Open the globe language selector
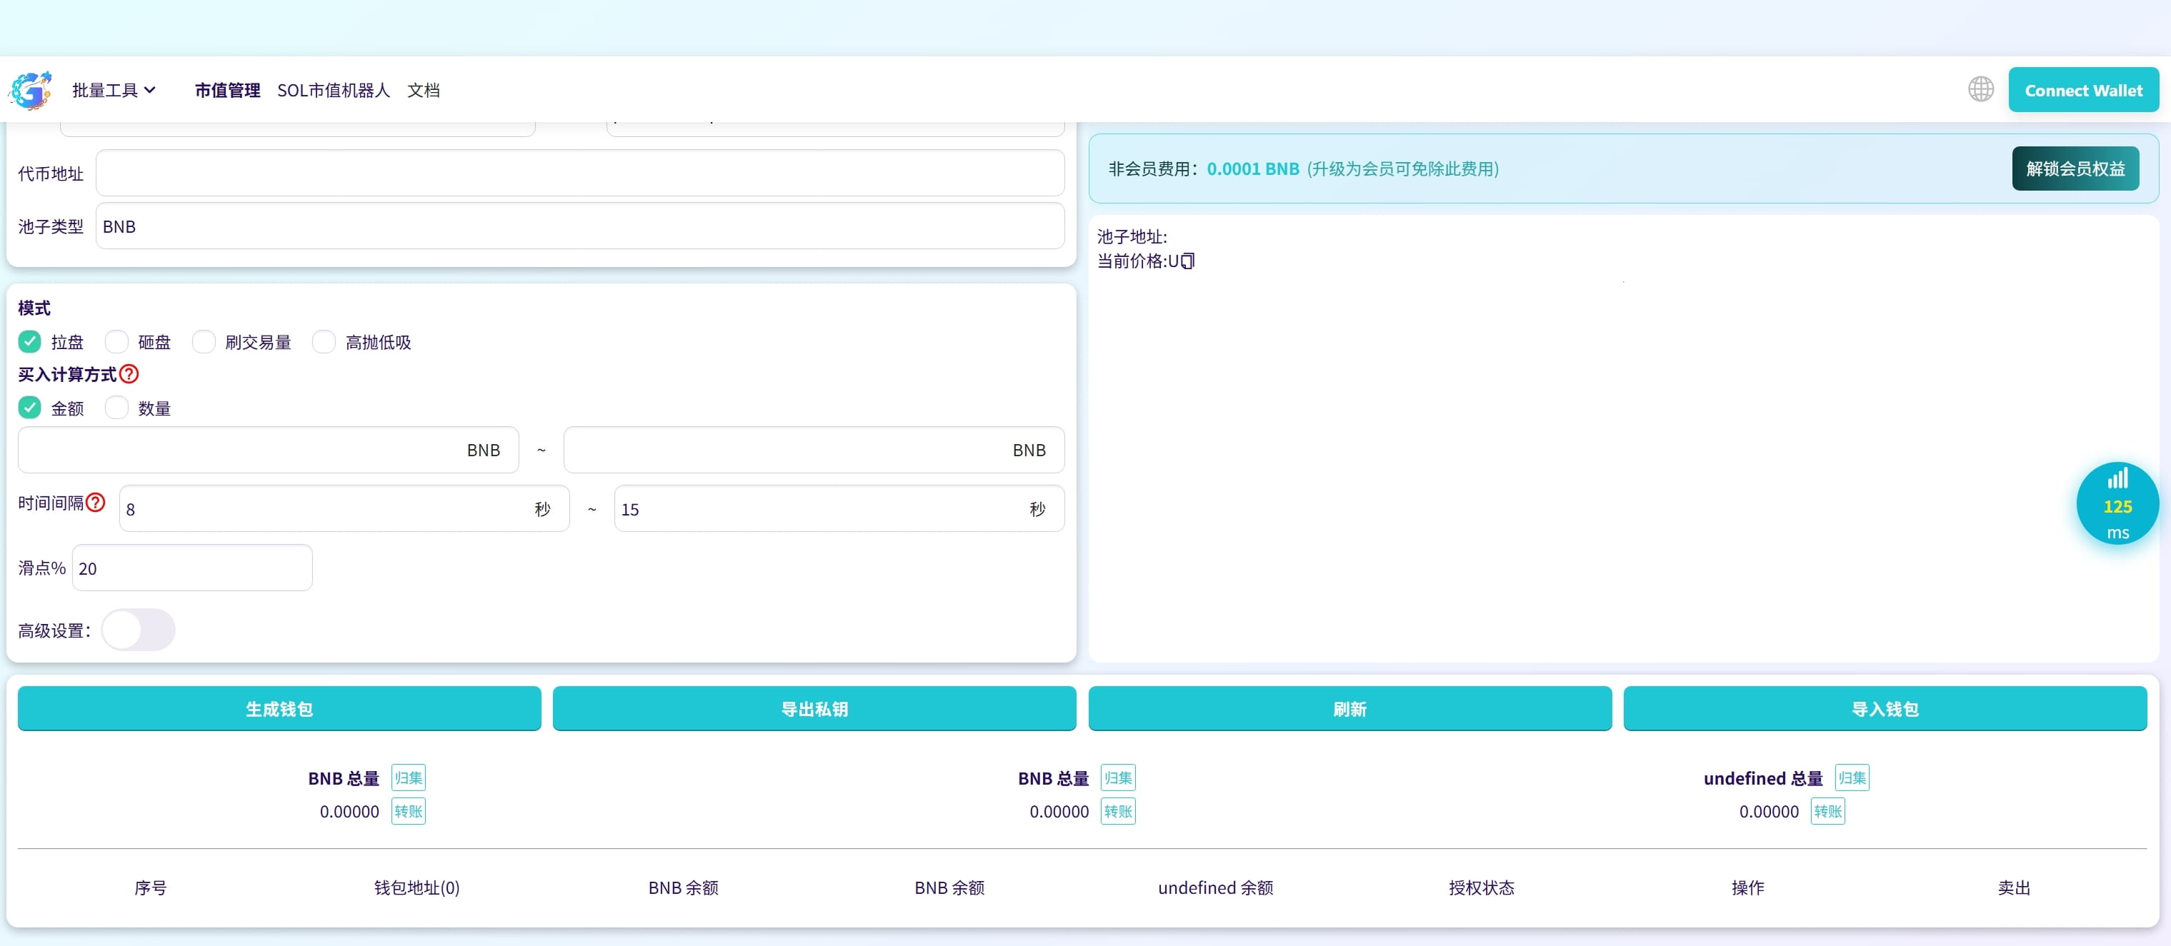This screenshot has height=946, width=2171. pyautogui.click(x=1980, y=89)
